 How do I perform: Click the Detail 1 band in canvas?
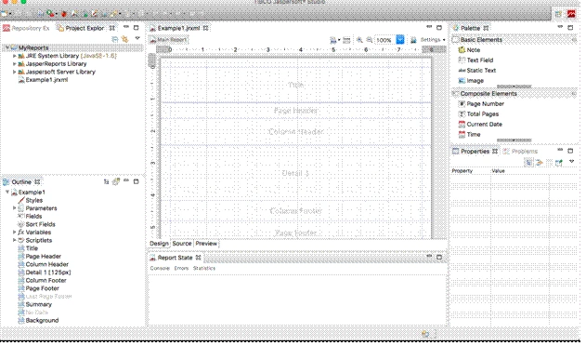[296, 173]
